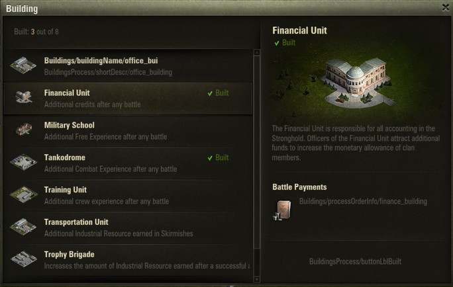Image resolution: width=453 pixels, height=287 pixels.
Task: Click the Training Unit building icon
Action: 24,195
